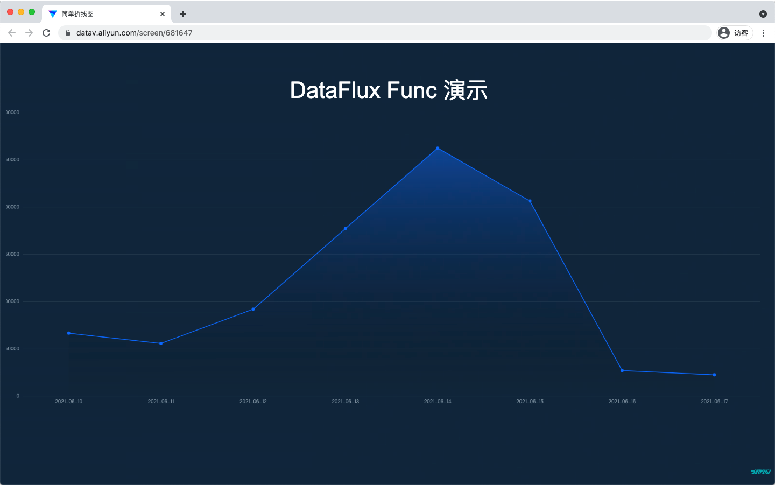Click the lock icon in address bar
The height and width of the screenshot is (485, 775).
tap(68, 33)
